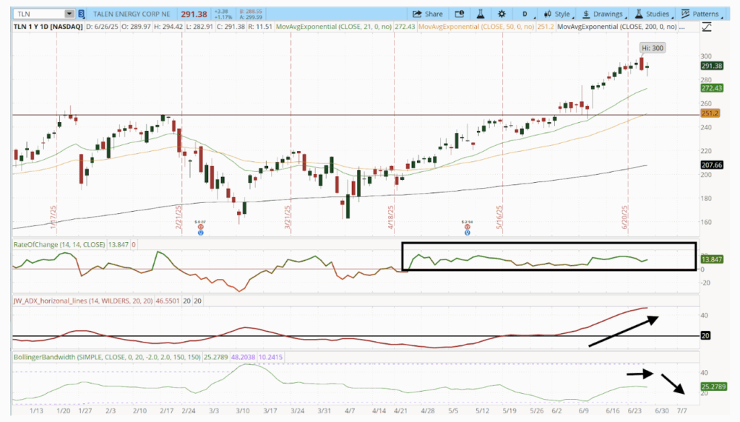Click the black 207.66 EMA axis tag

pos(712,165)
